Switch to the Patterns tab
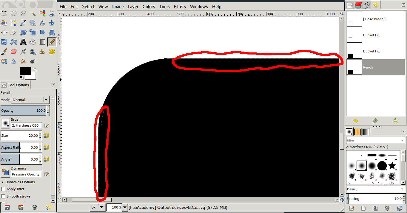This screenshot has height=213, width=407. 357,131
